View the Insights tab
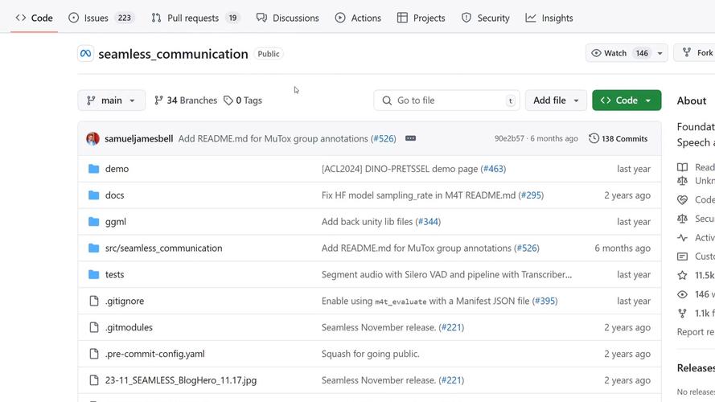This screenshot has width=715, height=402. (x=549, y=18)
